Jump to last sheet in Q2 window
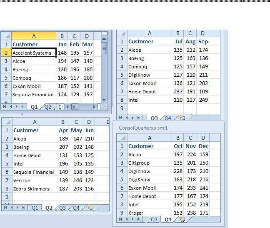Viewport: 270px width, 228px height. (x=24, y=207)
